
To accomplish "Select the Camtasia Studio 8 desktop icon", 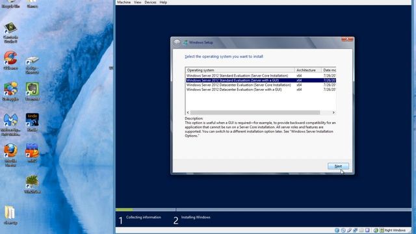I will tap(10, 32).
